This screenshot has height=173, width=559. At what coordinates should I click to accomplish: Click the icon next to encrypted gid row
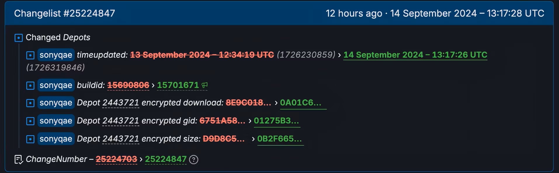pos(30,121)
